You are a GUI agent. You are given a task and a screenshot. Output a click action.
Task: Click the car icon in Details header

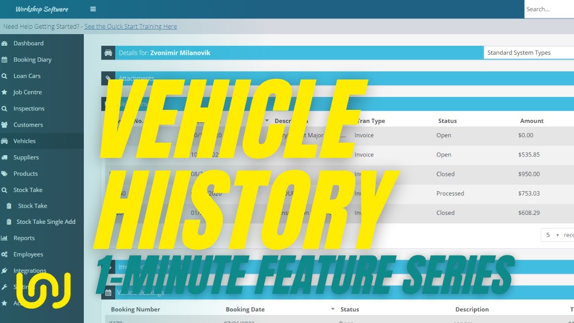(108, 53)
